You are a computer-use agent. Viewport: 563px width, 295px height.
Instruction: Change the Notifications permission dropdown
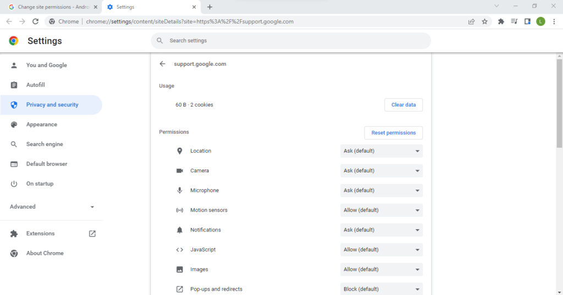(381, 230)
